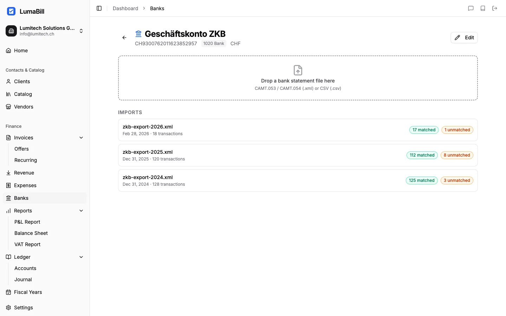This screenshot has height=316, width=506.
Task: Click the blue bank icon by account title
Action: tap(138, 34)
